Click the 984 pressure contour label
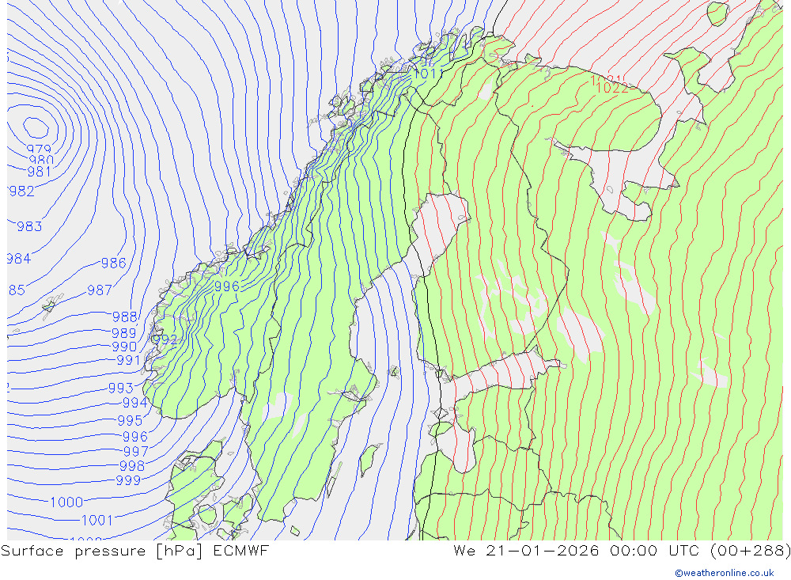 [x=19, y=259]
